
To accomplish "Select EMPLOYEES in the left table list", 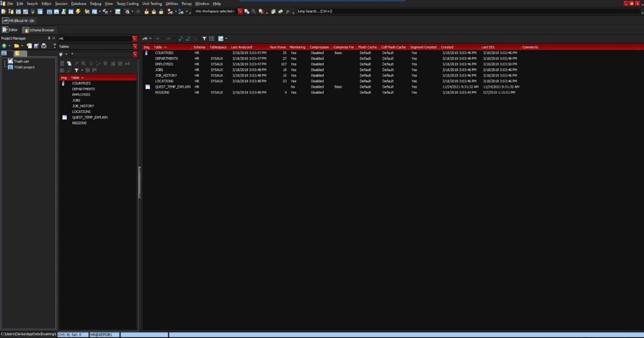I will (81, 95).
